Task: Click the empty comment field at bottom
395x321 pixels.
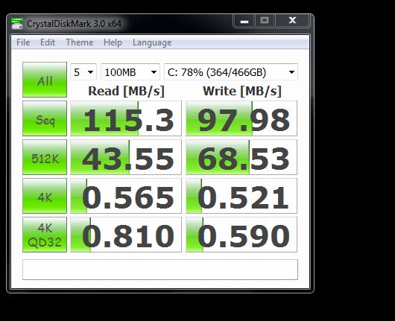Action: (x=160, y=270)
